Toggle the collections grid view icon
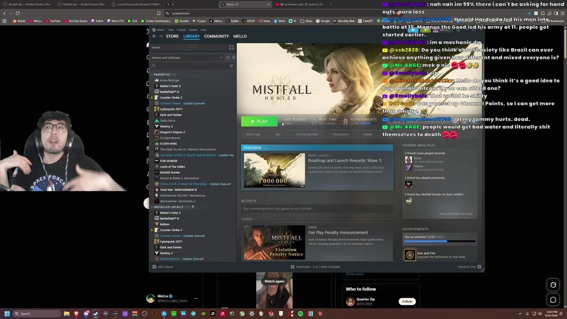The height and width of the screenshot is (319, 567). [x=231, y=47]
